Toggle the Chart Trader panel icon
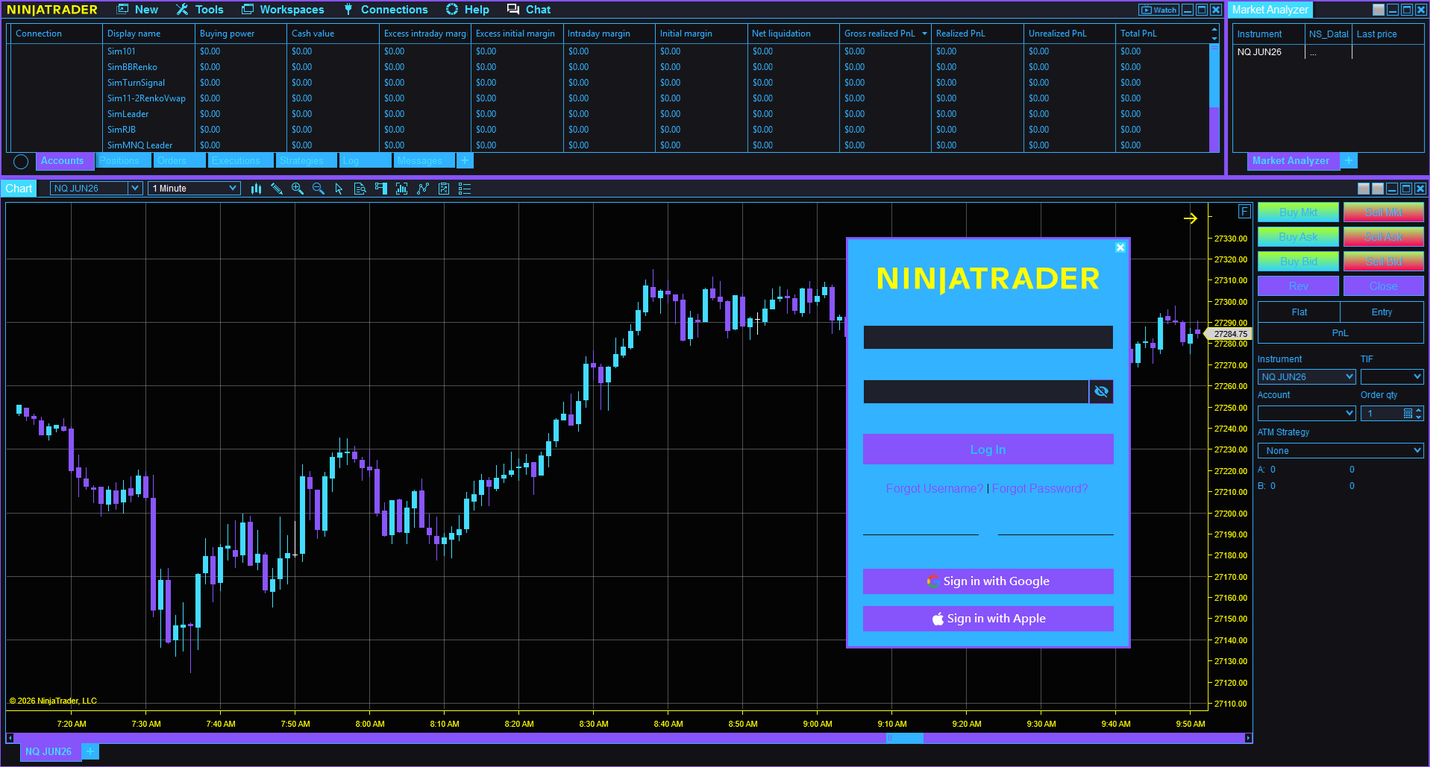This screenshot has height=767, width=1430. point(381,189)
